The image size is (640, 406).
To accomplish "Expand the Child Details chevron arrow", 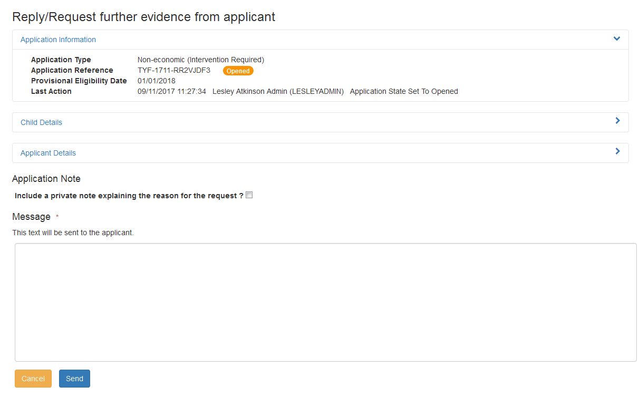I will coord(617,121).
